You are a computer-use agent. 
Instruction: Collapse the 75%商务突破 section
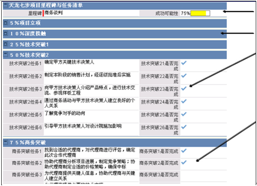point(5,143)
